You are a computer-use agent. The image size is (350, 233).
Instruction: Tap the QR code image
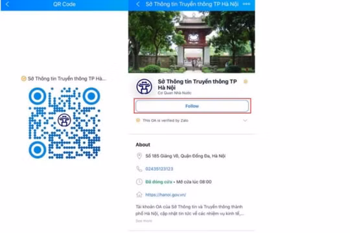[64, 123]
